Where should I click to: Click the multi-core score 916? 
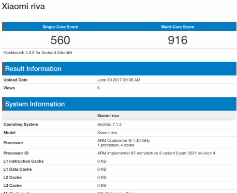178,40
